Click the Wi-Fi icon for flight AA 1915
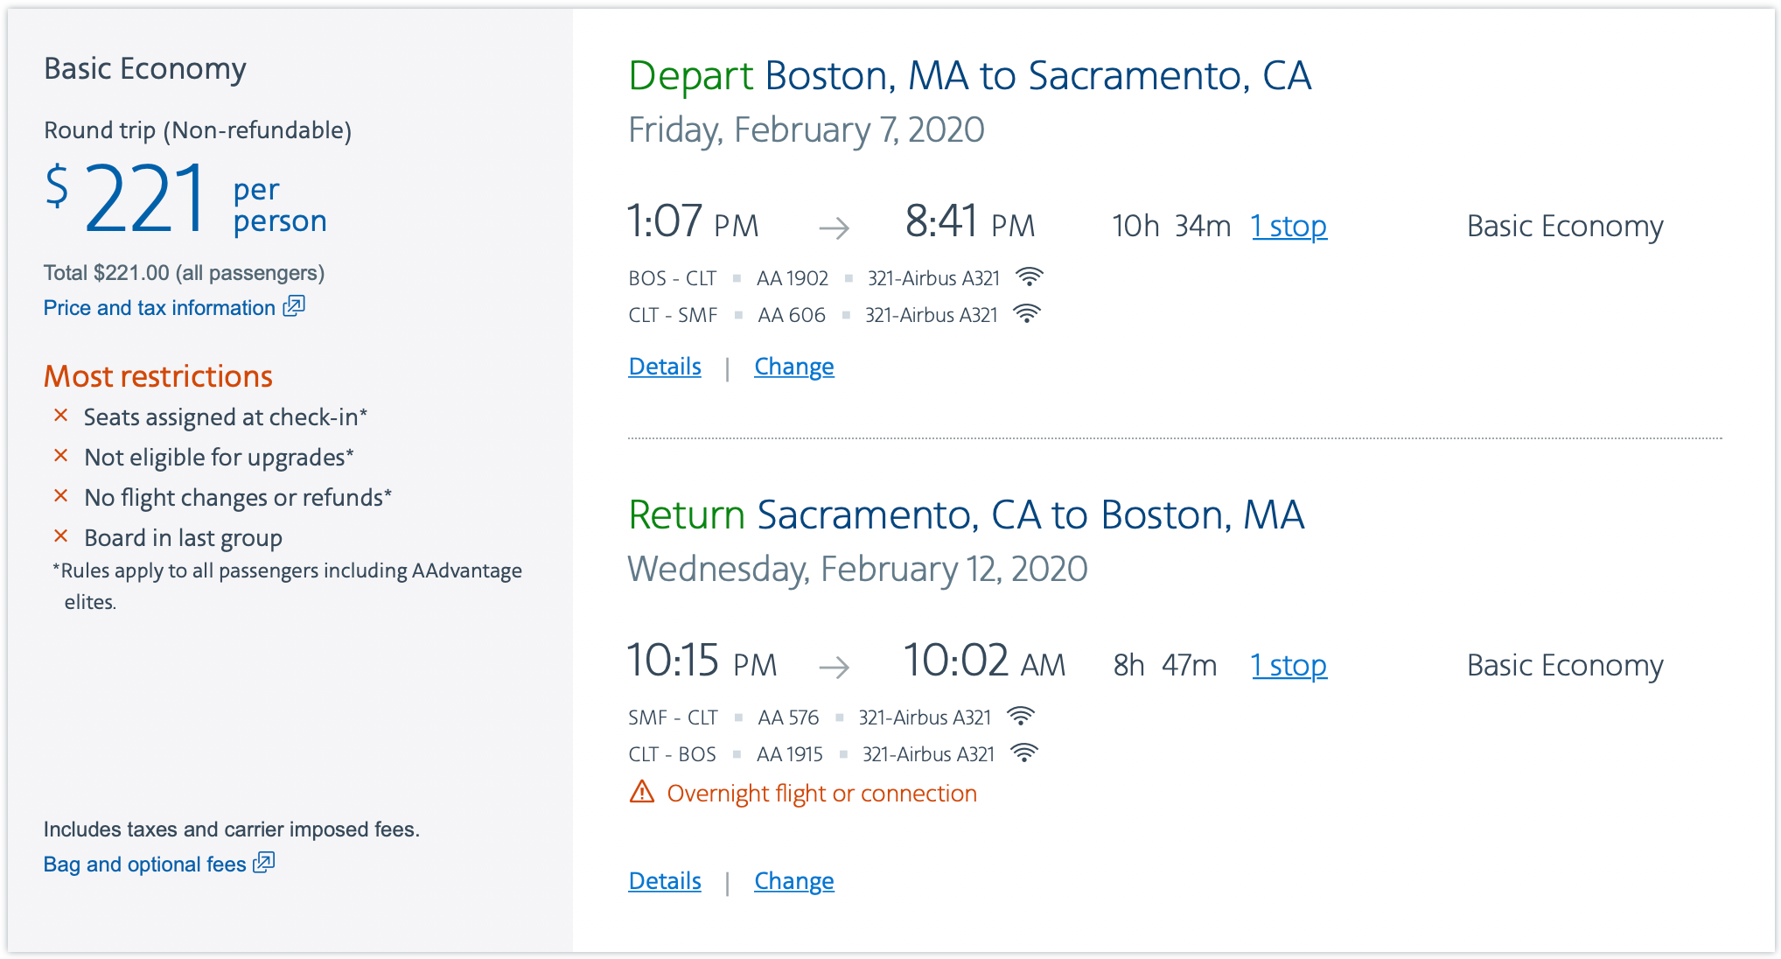 [x=1024, y=753]
